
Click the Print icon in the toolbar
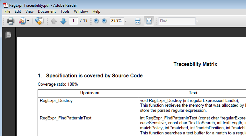11,21
